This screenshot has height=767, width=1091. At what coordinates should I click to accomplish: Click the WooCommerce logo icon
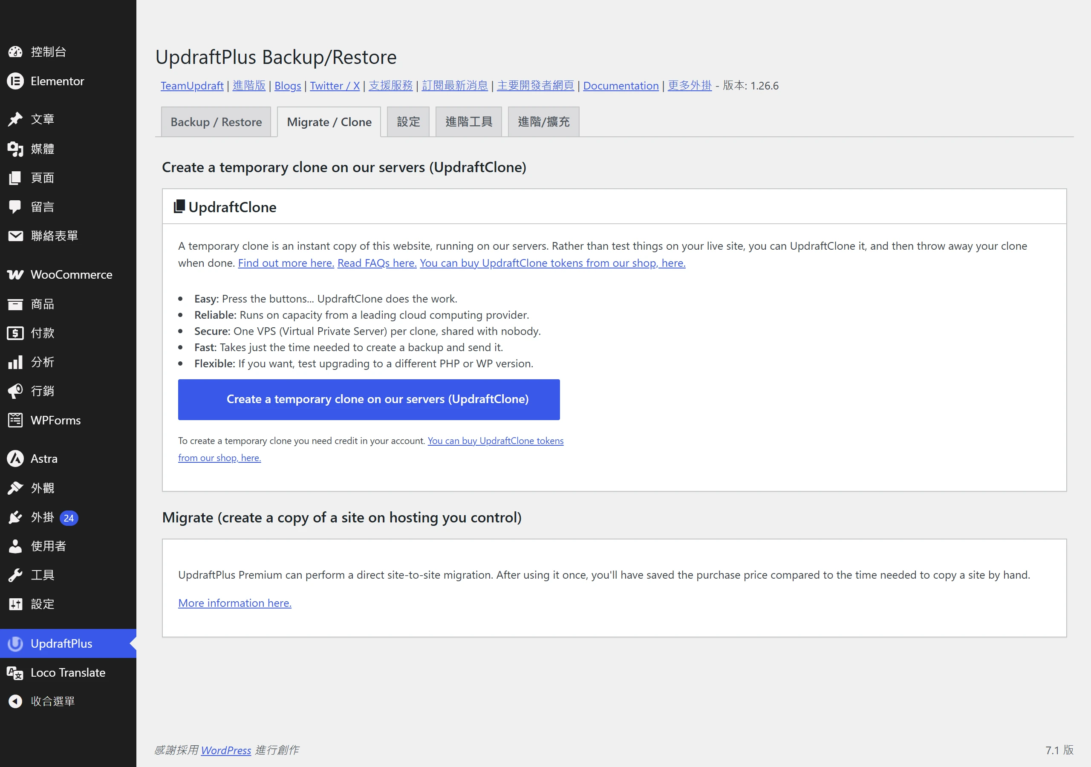coord(15,275)
